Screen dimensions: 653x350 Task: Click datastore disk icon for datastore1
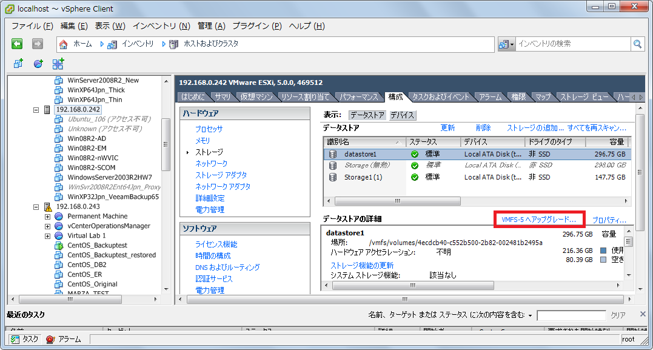coord(333,154)
